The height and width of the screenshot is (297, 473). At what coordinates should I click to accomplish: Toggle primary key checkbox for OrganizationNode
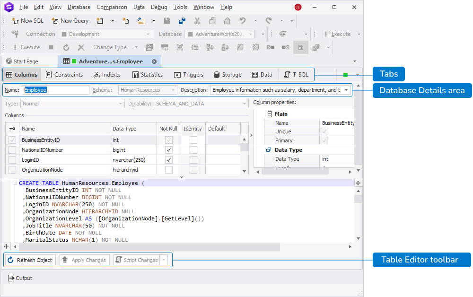click(12, 170)
